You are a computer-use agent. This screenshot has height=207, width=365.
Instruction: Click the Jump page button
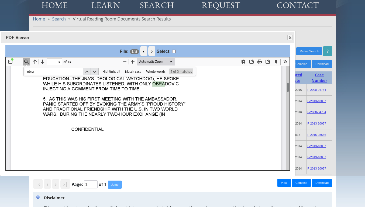(x=115, y=185)
